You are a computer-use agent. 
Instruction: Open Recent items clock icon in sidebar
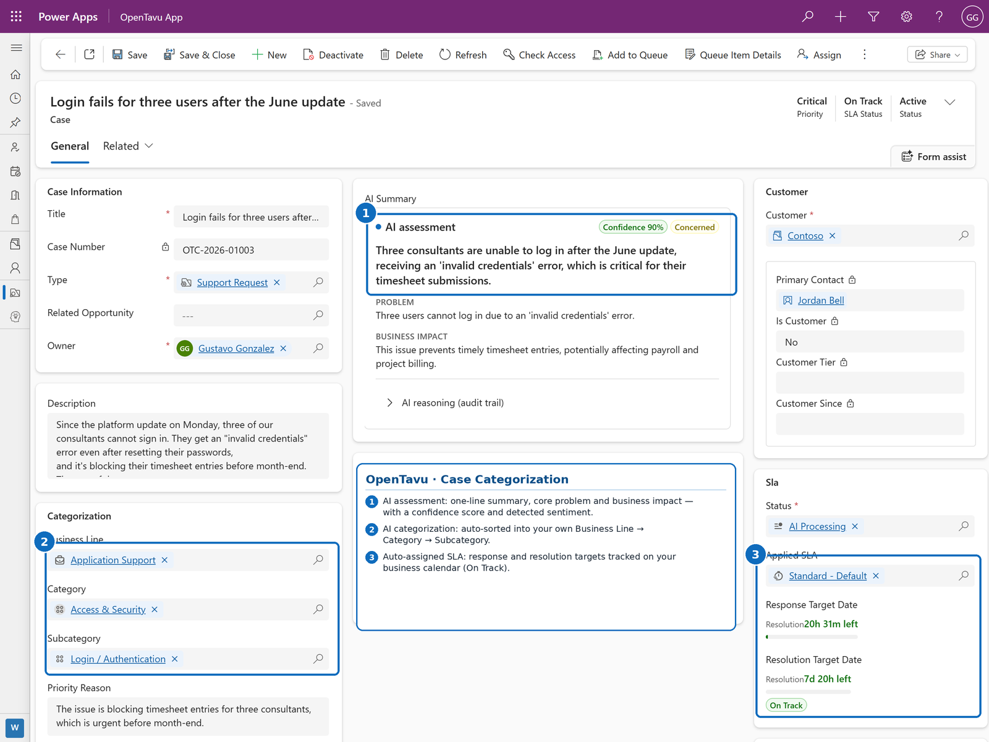[x=15, y=98]
